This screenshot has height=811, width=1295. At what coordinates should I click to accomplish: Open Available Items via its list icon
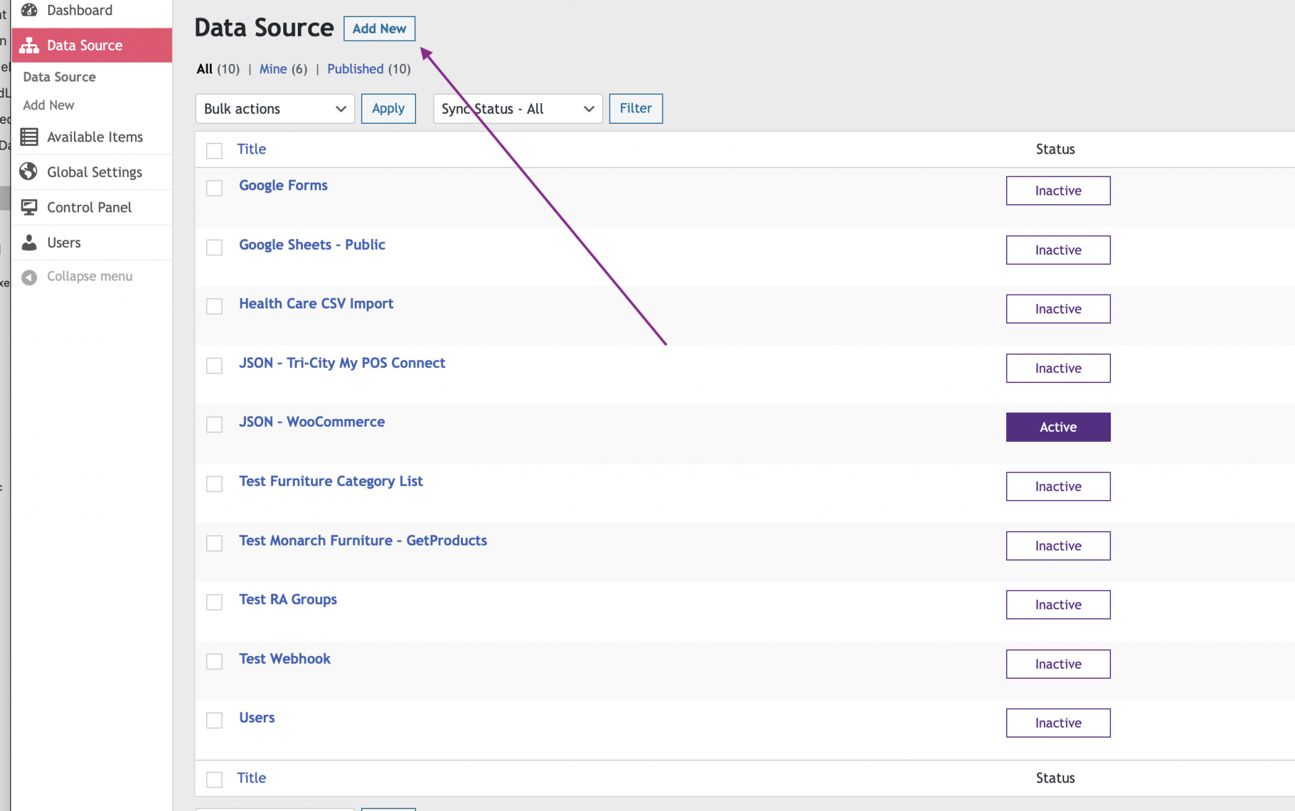point(29,137)
